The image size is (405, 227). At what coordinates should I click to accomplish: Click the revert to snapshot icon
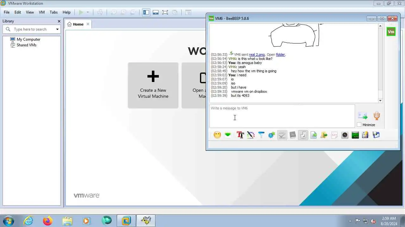click(x=123, y=12)
